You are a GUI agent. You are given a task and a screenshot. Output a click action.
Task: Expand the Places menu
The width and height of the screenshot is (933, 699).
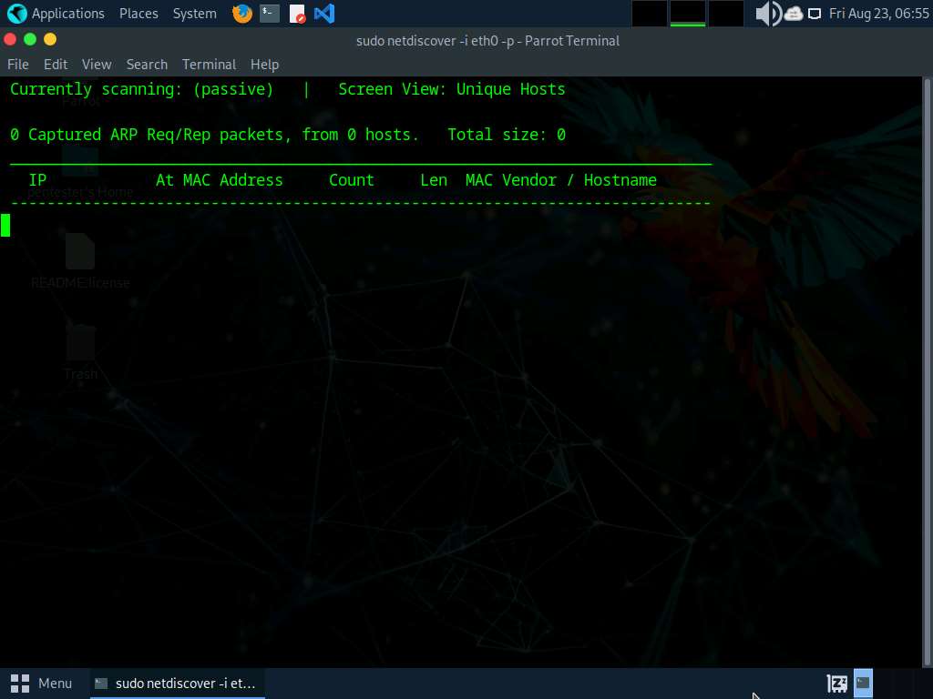[x=138, y=13]
